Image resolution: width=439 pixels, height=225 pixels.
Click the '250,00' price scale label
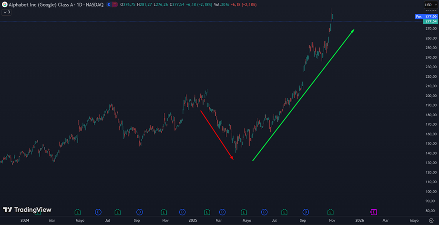pyautogui.click(x=431, y=48)
